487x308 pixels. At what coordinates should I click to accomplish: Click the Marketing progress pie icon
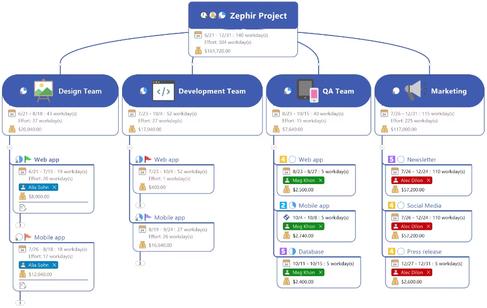396,91
